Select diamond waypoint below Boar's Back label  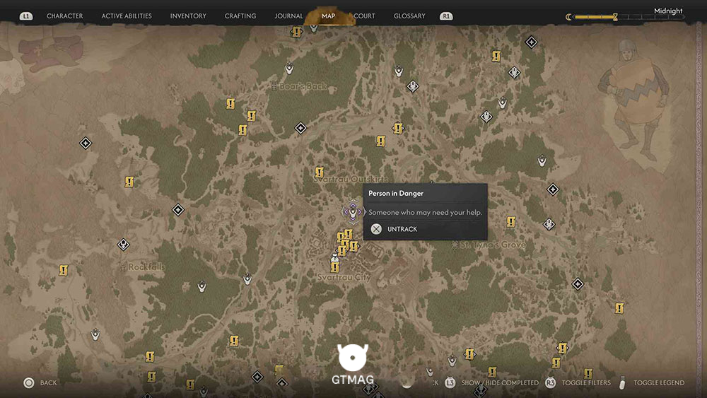[x=300, y=128]
